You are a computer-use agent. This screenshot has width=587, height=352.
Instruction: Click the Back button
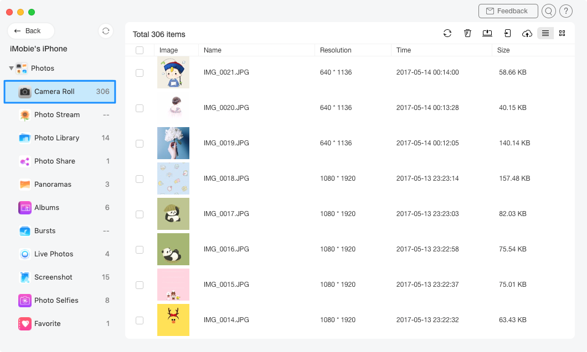(x=31, y=31)
